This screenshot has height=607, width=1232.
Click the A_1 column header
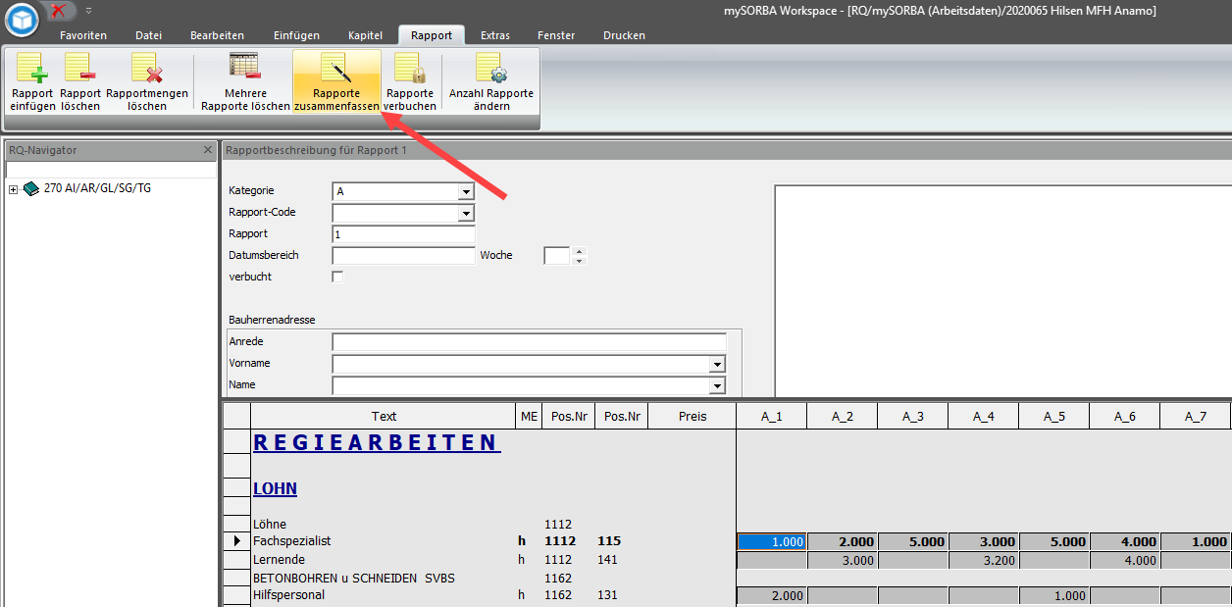coord(772,417)
